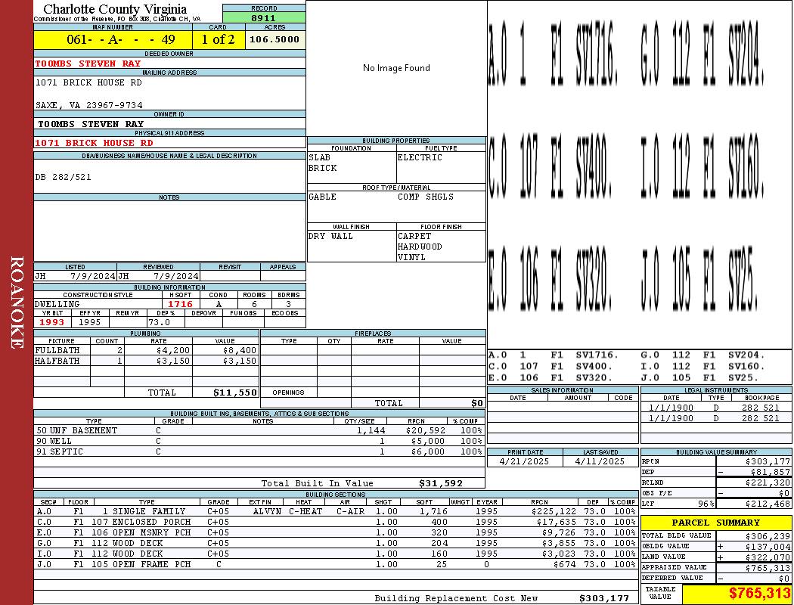Viewport: 794px width, 605px height.
Task: Click listed date 7/9/2024
Action: point(93,277)
